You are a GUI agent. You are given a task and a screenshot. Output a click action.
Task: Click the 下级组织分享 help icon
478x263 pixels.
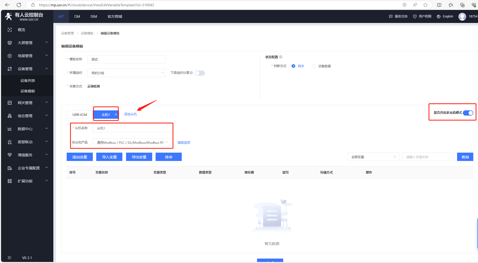point(191,73)
